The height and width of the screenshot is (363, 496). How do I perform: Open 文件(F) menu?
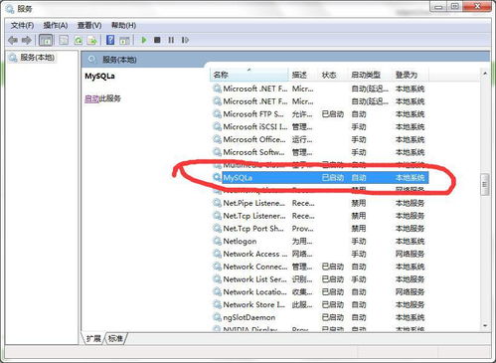click(x=22, y=25)
